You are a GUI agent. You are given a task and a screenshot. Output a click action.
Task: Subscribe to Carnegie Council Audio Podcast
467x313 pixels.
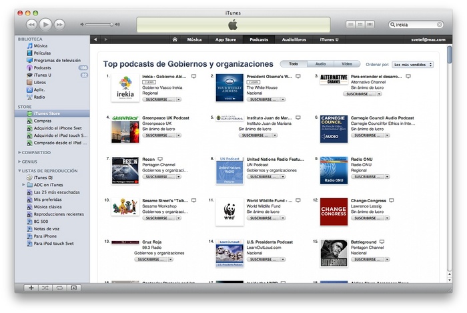367,135
